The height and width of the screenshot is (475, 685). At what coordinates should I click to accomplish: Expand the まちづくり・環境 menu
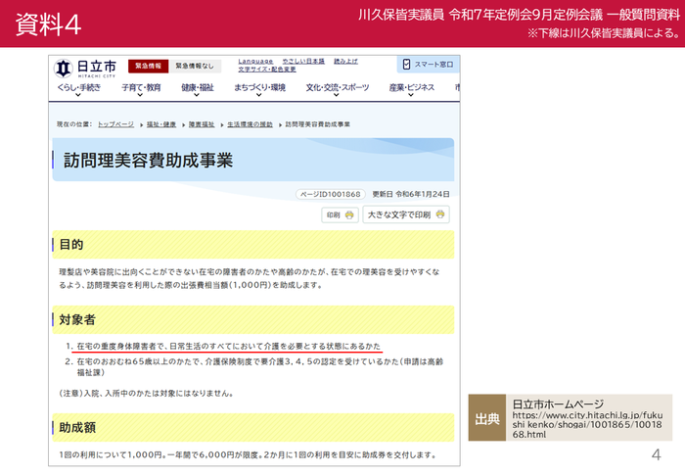pos(259,89)
